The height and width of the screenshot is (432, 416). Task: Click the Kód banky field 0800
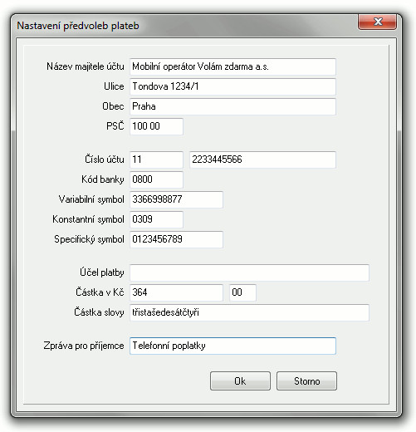[x=156, y=179]
